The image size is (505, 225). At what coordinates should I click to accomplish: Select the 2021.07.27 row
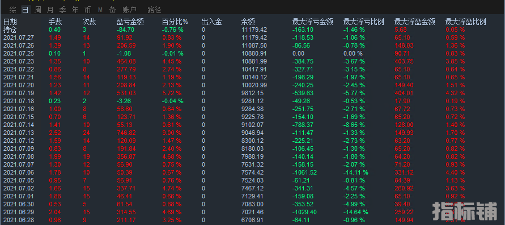253,37
